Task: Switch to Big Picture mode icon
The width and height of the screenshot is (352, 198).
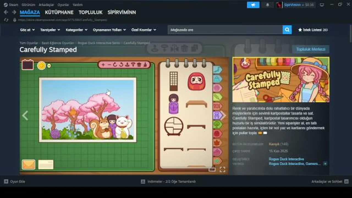Action: click(x=322, y=5)
